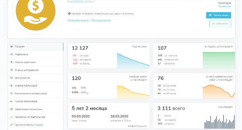Click the Анализ аудитории sidebar icon
Image resolution: width=242 pixels, height=130 pixels.
[x=11, y=62]
